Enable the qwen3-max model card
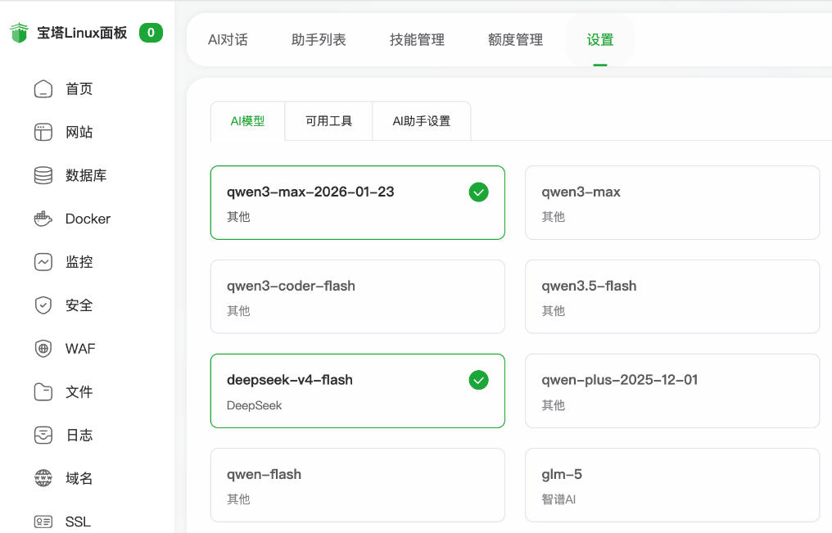 (x=671, y=203)
